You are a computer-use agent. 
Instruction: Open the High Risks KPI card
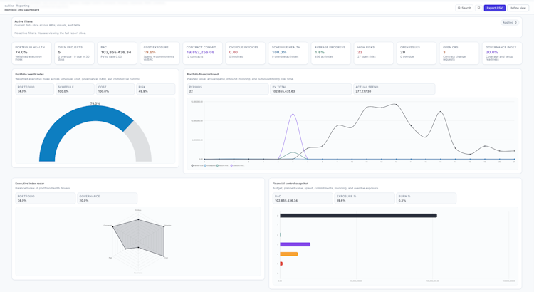tap(374, 53)
